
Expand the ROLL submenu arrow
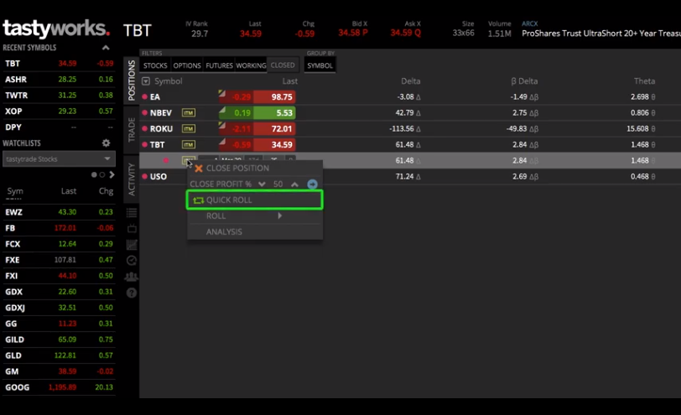280,215
